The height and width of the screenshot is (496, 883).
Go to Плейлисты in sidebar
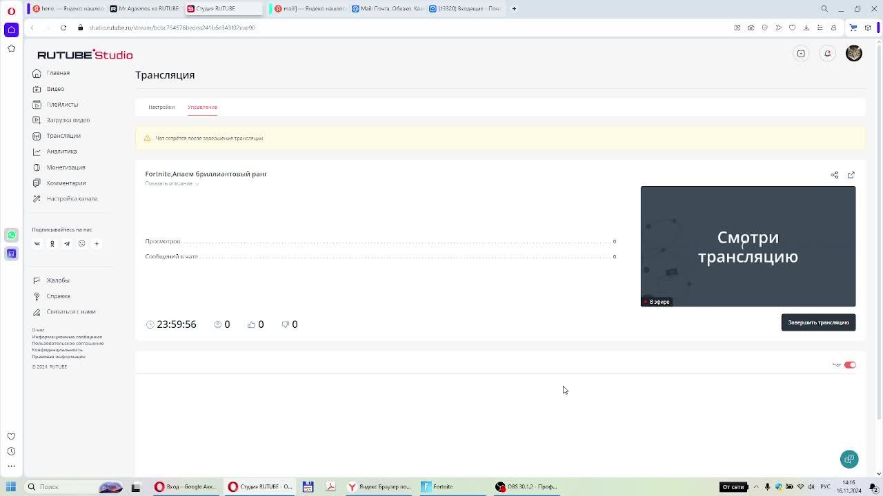[x=62, y=105]
